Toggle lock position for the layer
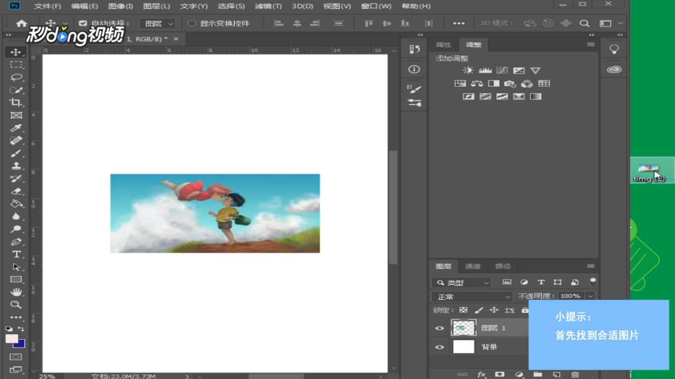The width and height of the screenshot is (675, 379). pyautogui.click(x=494, y=310)
